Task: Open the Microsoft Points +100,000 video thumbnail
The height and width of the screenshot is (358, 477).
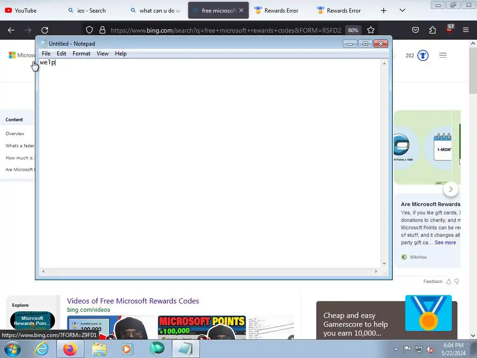Action: click(202, 328)
